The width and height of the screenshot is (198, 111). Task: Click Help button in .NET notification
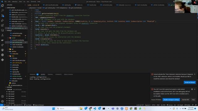tap(193, 100)
